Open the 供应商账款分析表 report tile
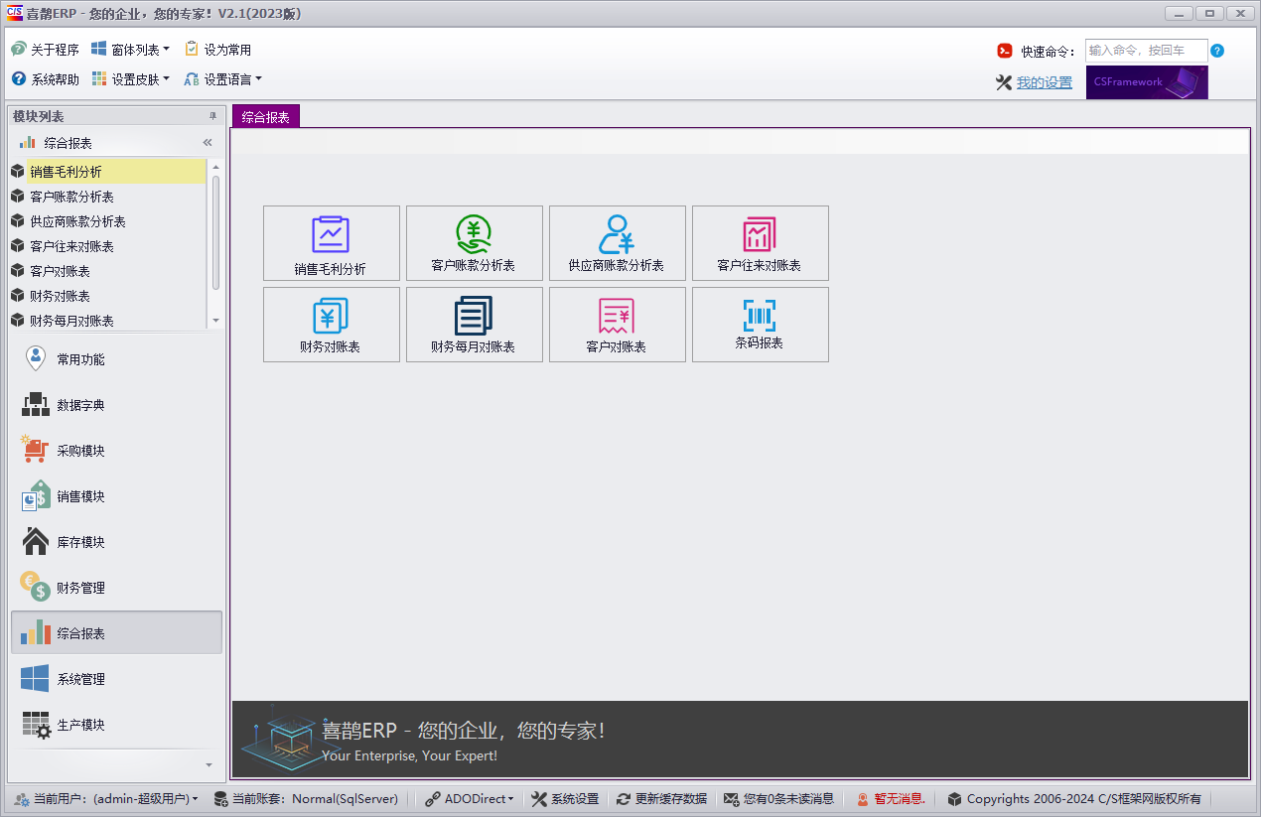1261x817 pixels. (x=617, y=243)
